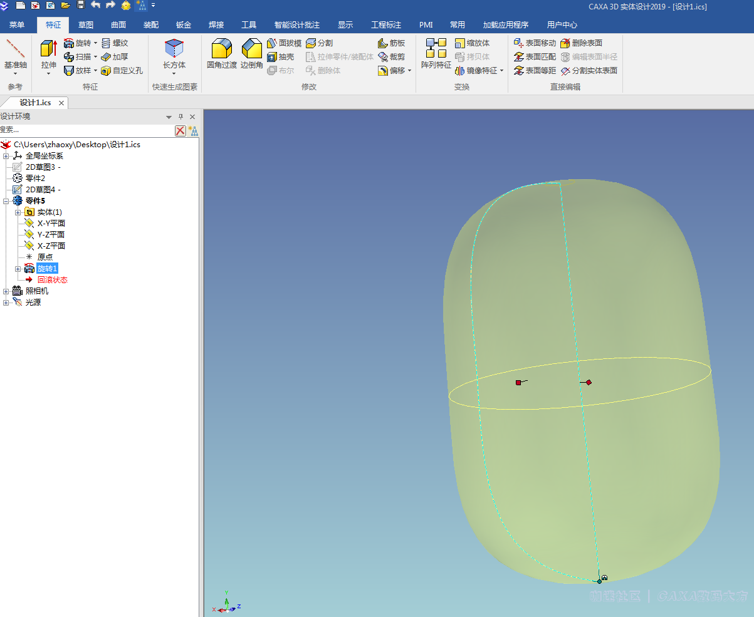754x617 pixels.
Task: Open the 菜单 menu tab
Action: coord(17,25)
